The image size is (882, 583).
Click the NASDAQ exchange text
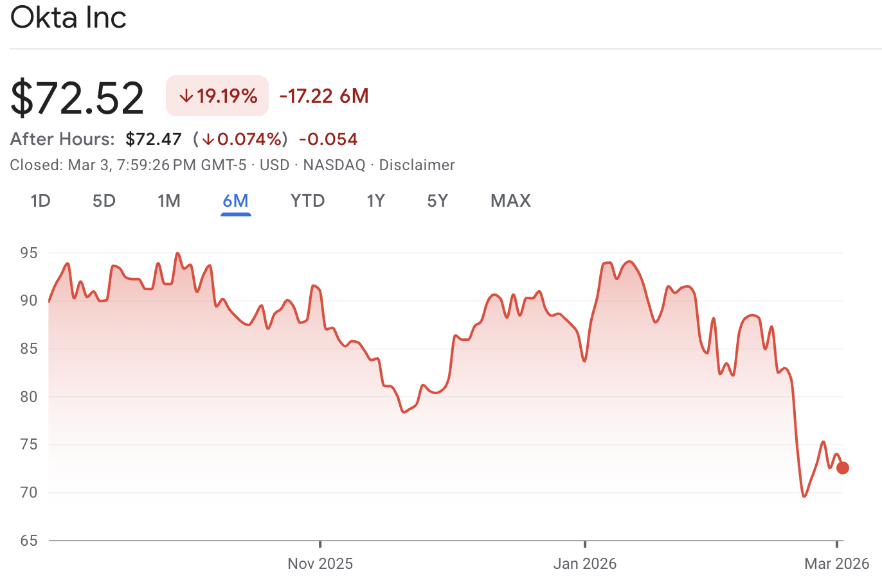pyautogui.click(x=334, y=165)
